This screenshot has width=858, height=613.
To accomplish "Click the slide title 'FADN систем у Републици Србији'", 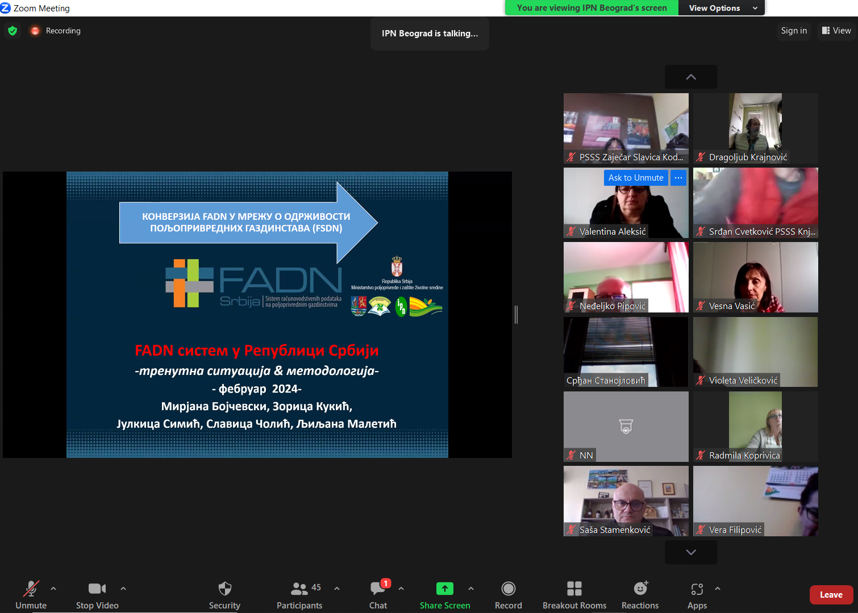I will (257, 351).
